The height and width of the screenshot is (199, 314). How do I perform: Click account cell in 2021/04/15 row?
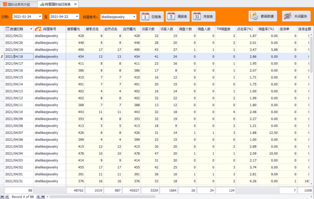(x=50, y=77)
